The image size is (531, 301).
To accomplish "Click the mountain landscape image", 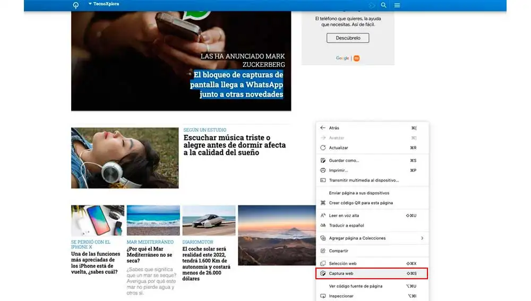I will (x=277, y=235).
